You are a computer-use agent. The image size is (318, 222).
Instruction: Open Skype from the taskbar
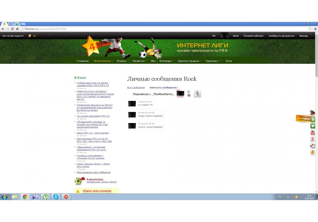pyautogui.click(x=56, y=197)
